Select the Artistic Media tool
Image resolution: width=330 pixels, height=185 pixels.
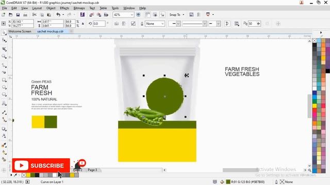[4, 72]
